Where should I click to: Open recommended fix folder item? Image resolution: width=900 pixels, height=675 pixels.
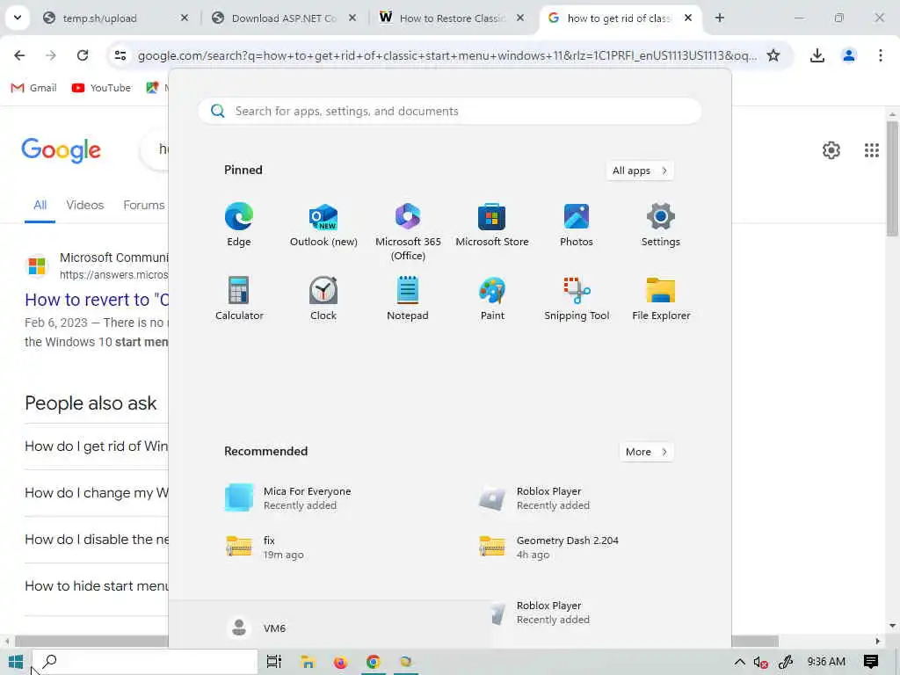coord(265,547)
